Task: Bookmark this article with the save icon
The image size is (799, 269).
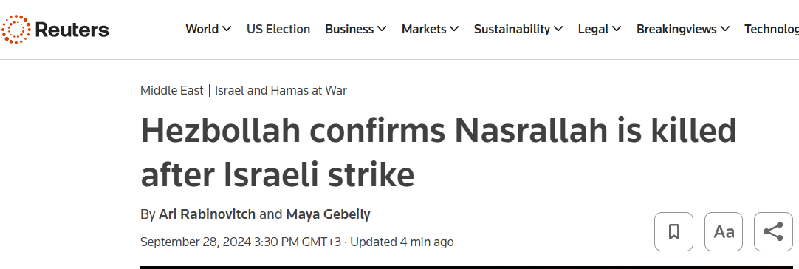Action: pos(673,232)
